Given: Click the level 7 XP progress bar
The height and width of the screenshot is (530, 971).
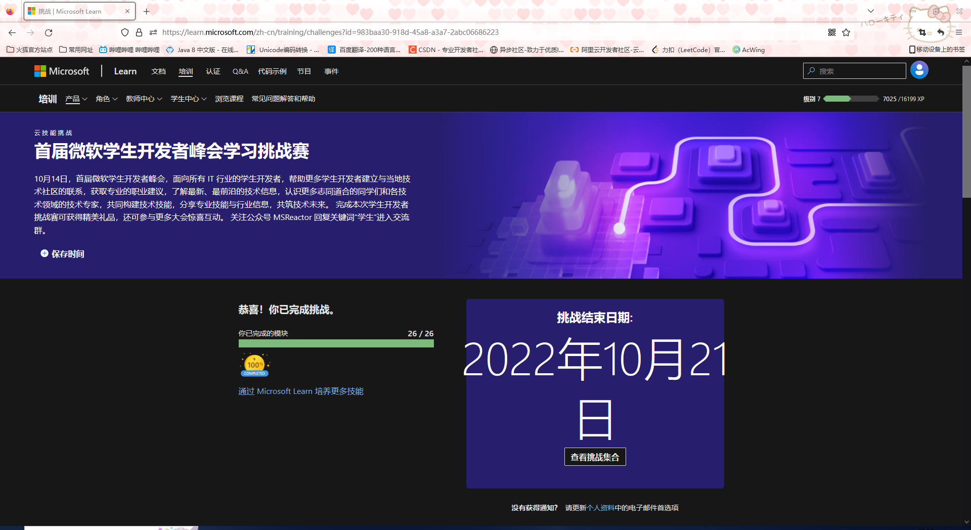Looking at the screenshot, I should tap(851, 99).
